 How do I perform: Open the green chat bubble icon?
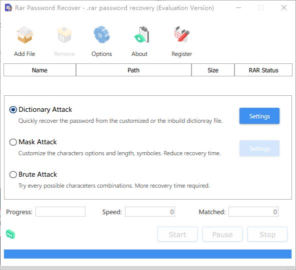pyautogui.click(x=10, y=235)
